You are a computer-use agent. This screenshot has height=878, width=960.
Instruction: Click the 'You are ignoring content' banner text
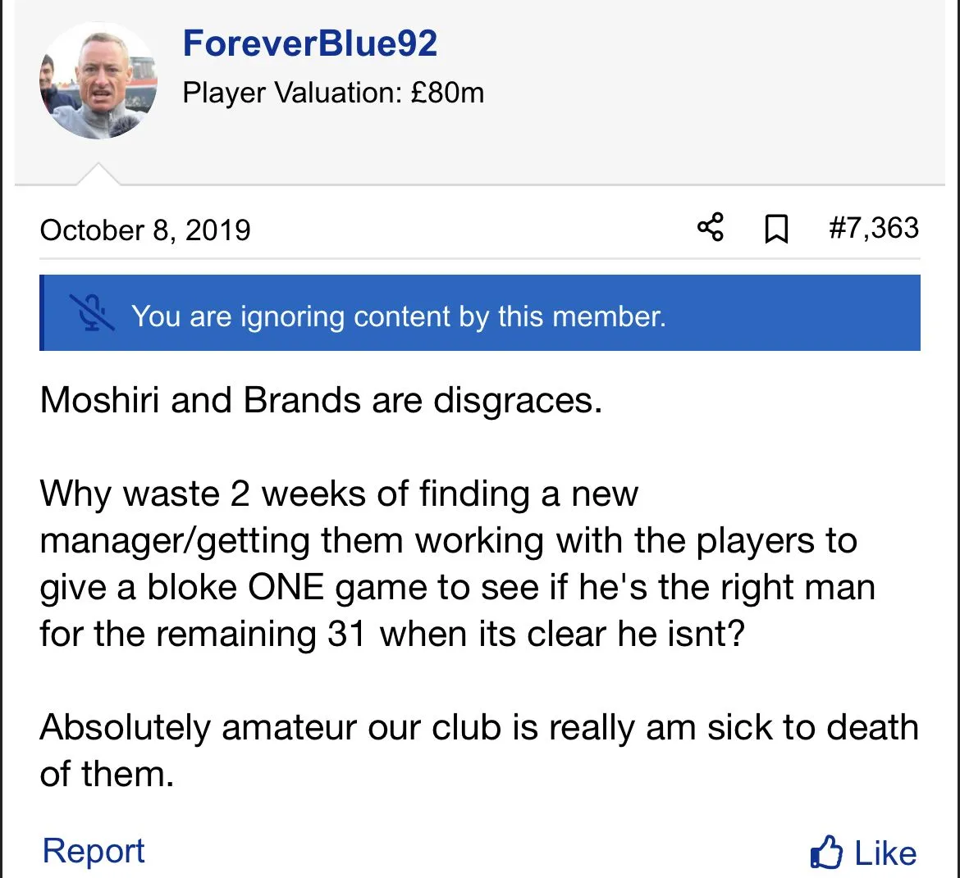click(398, 316)
